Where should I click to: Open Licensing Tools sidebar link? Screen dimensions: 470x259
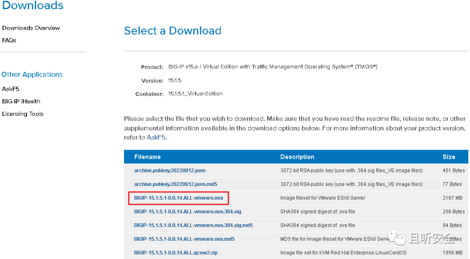click(x=23, y=114)
